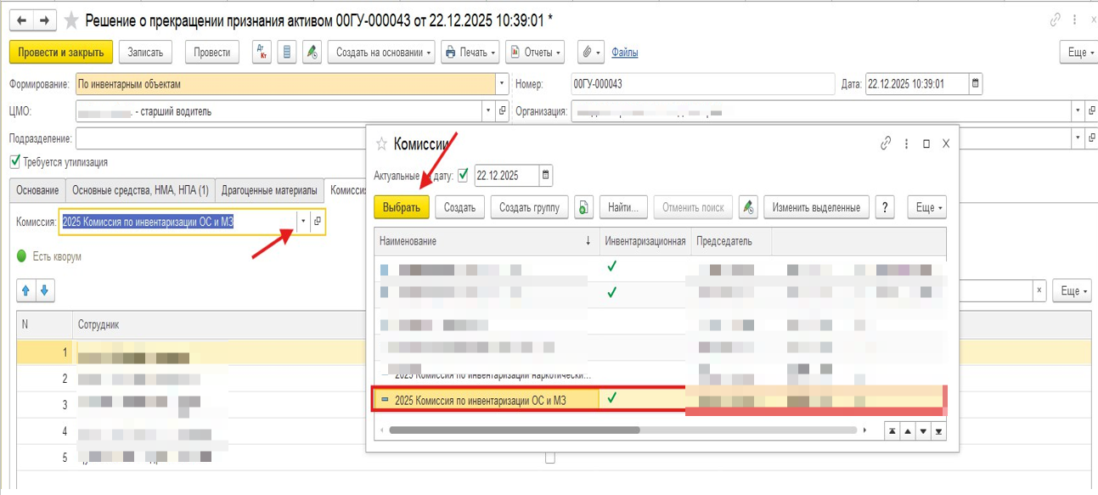Open change history icon in Комиссии toolbar
Image resolution: width=1098 pixels, height=495 pixels.
pos(748,207)
